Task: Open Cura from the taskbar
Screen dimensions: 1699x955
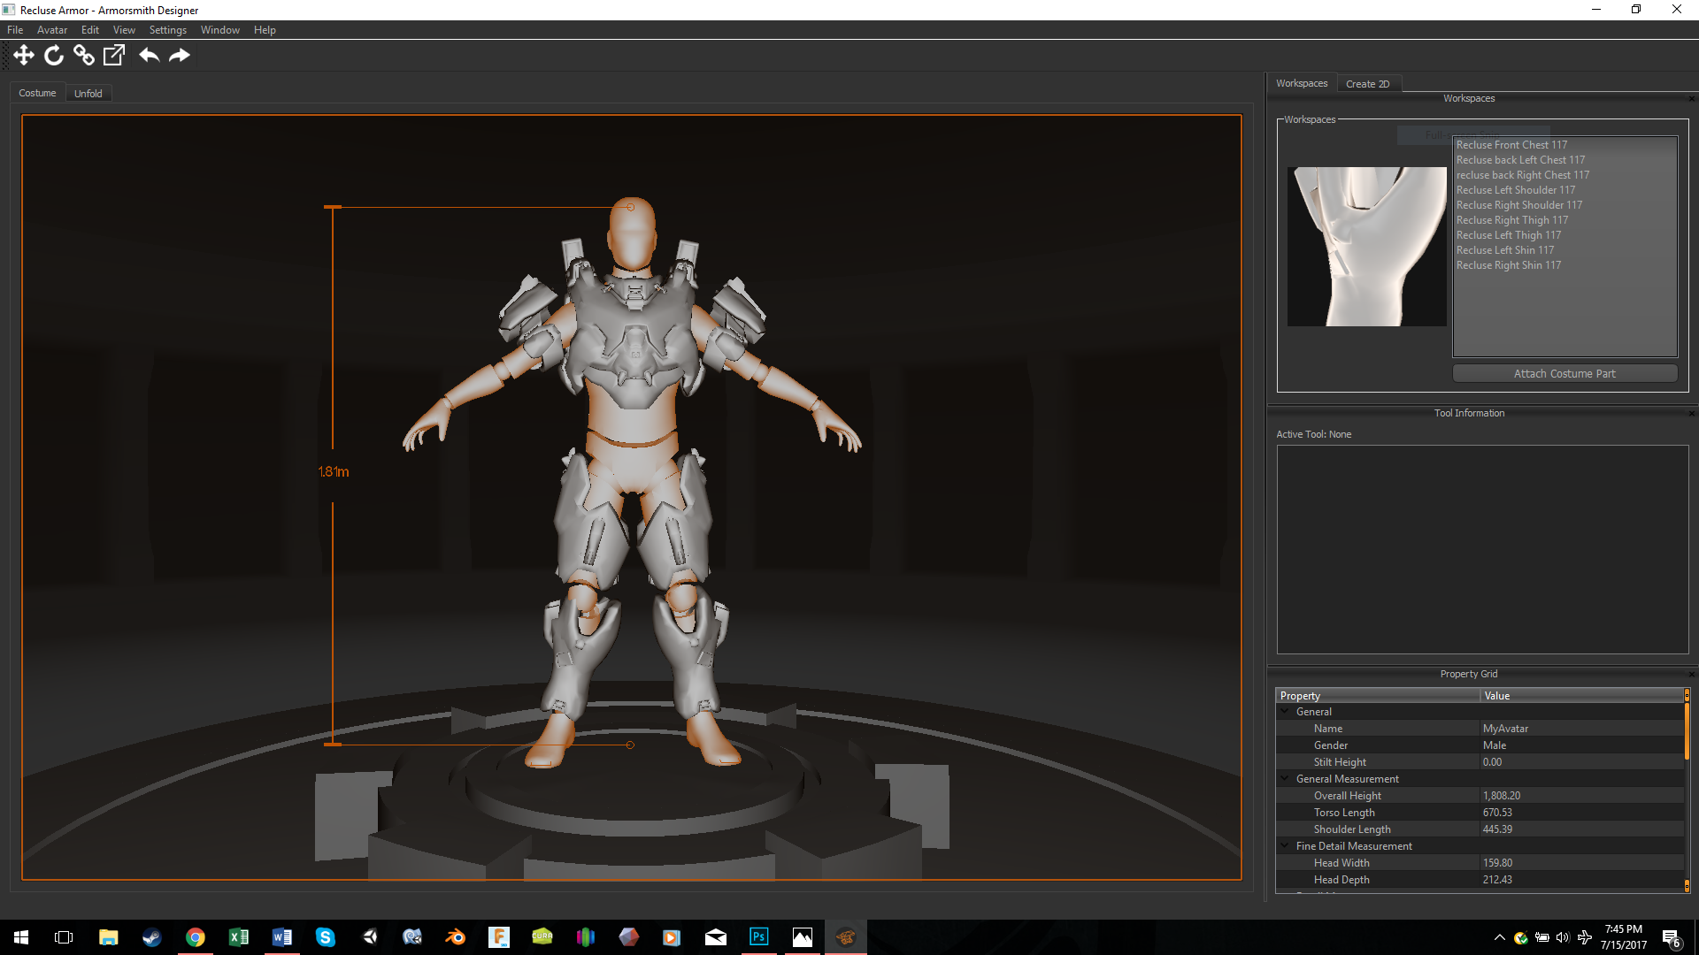Action: pyautogui.click(x=542, y=937)
